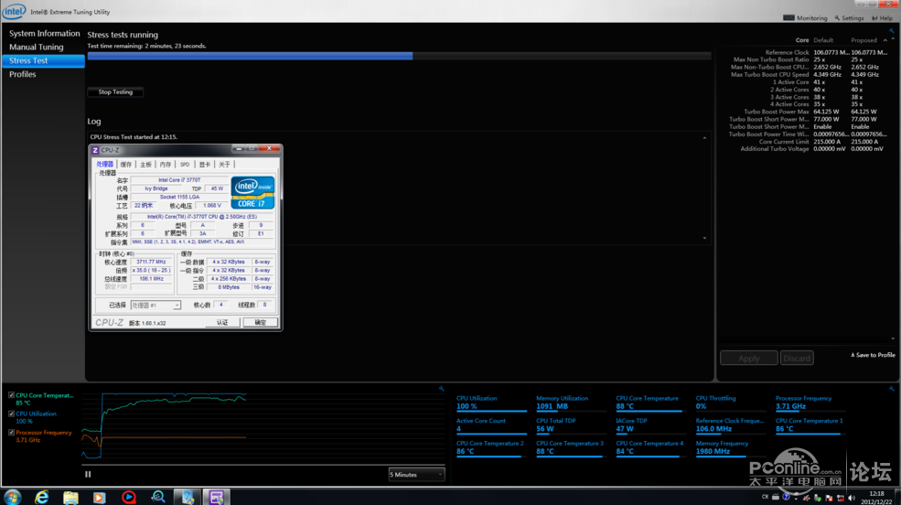Switch to the CPU-Z taskbar button
Screen dimensions: 901x505
(217, 497)
